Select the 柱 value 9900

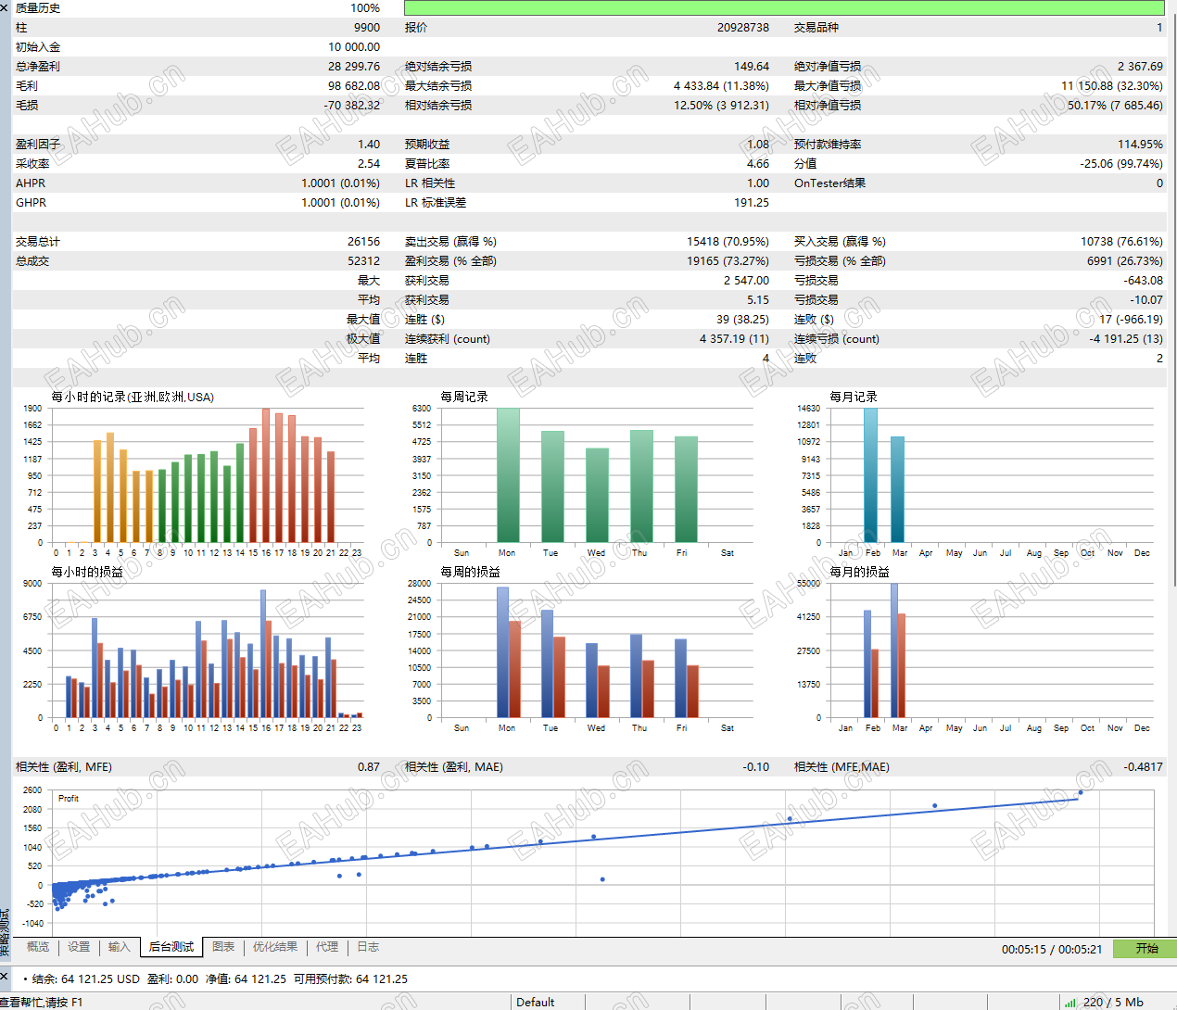tap(366, 28)
